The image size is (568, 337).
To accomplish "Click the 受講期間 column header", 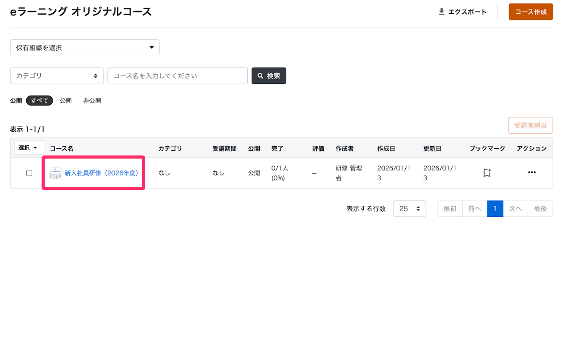I will point(224,148).
